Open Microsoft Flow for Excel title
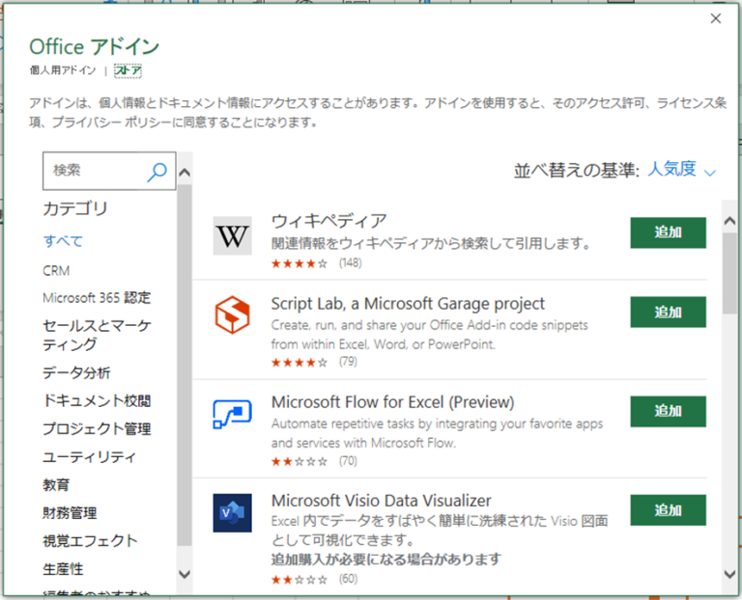Screen dimensions: 742x600 393,402
